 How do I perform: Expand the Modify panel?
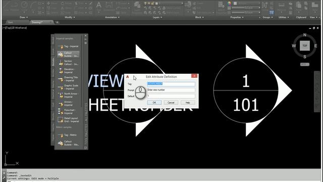70,17
